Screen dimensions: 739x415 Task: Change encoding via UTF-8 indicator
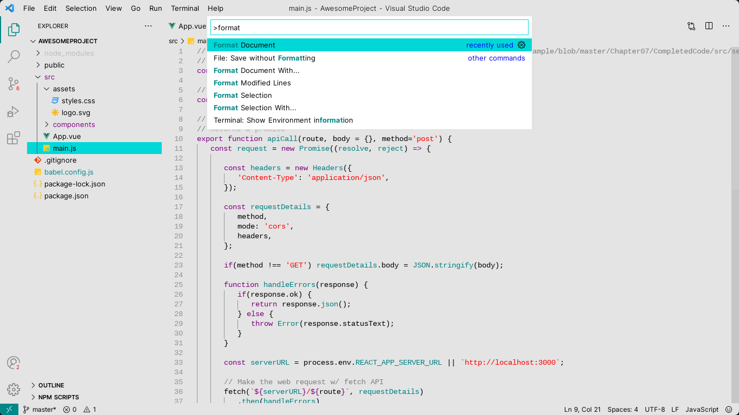point(655,410)
